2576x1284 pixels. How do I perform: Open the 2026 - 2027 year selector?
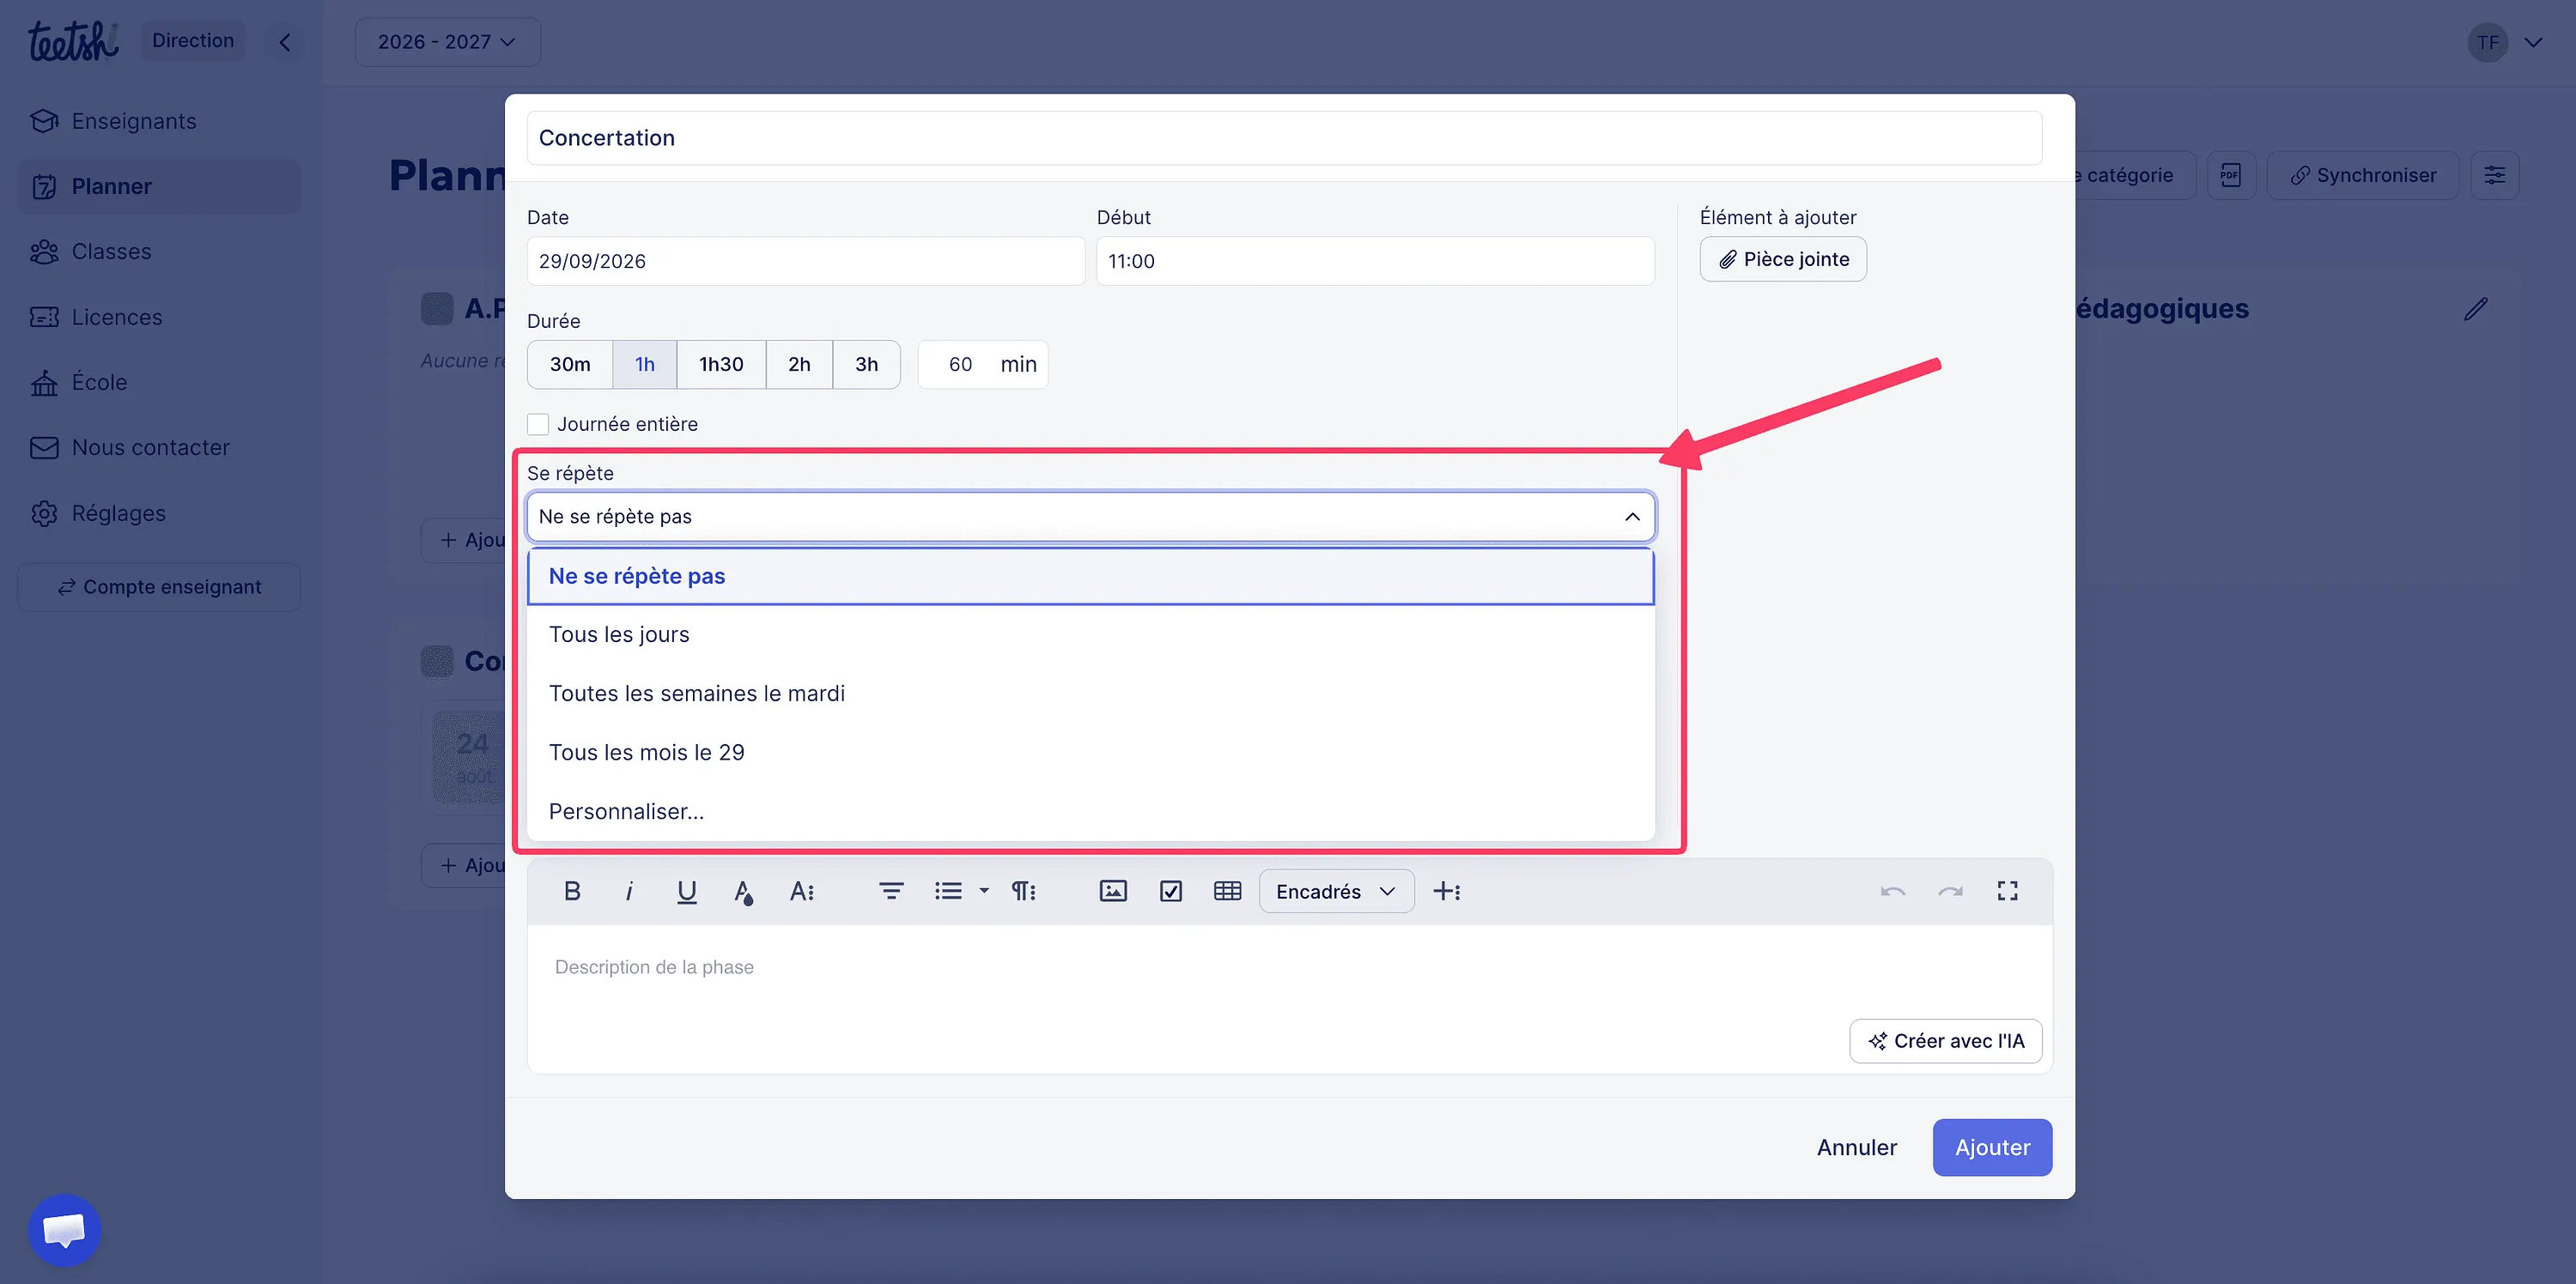(x=447, y=42)
